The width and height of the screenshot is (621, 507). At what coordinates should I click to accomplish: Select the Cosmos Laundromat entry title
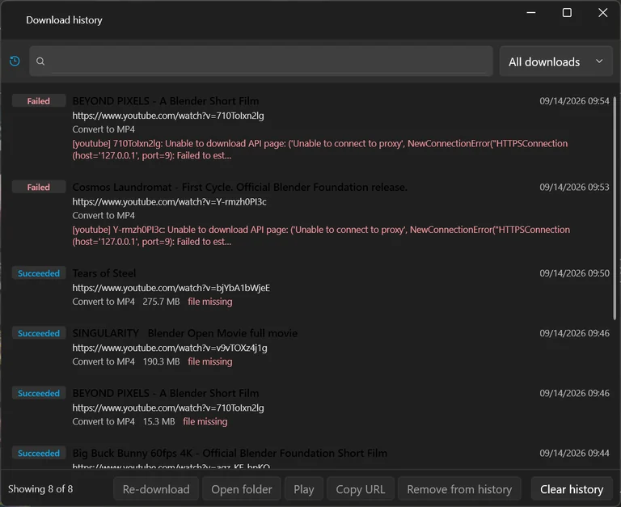pos(239,187)
